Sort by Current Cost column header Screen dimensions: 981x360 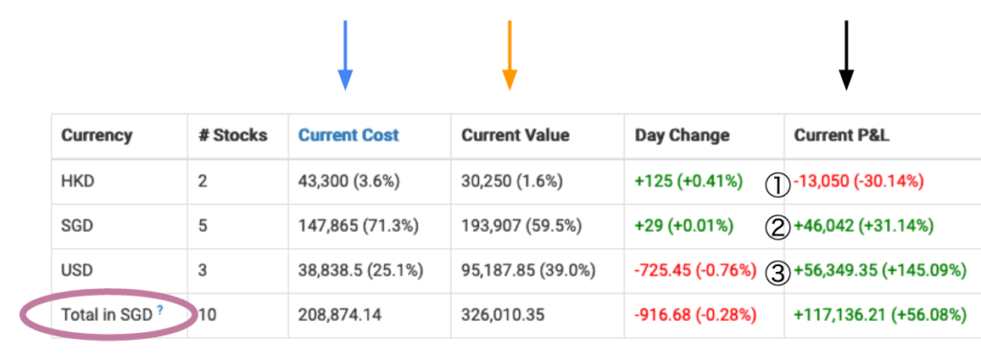[x=349, y=135]
